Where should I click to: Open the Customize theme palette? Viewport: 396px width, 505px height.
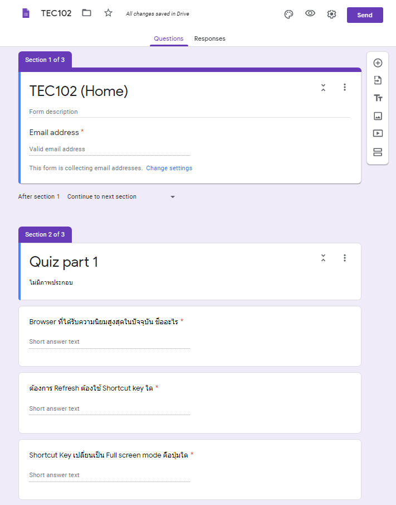(289, 15)
